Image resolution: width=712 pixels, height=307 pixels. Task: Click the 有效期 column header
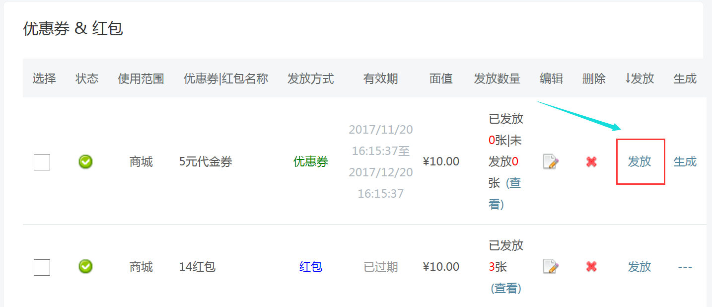(381, 78)
